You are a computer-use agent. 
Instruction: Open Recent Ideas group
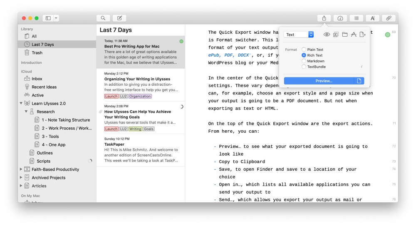[x=57, y=87]
